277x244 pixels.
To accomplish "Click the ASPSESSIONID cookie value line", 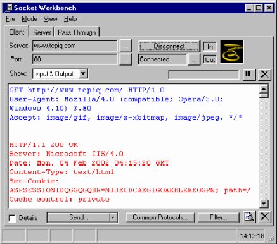I will point(130,190).
